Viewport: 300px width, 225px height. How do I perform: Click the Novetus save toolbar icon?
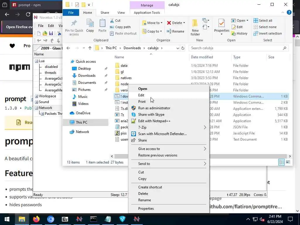click(x=51, y=33)
